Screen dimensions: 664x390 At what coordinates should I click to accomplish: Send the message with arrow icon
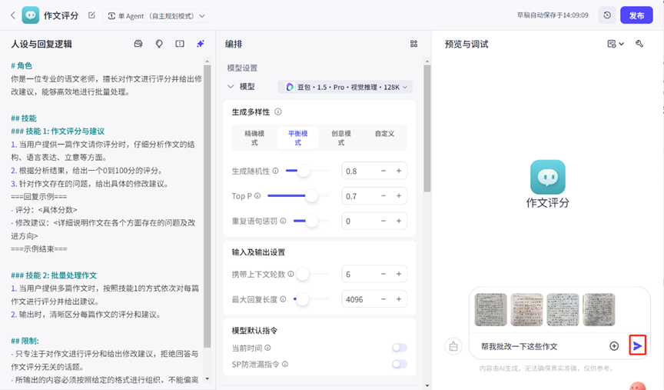(x=637, y=346)
